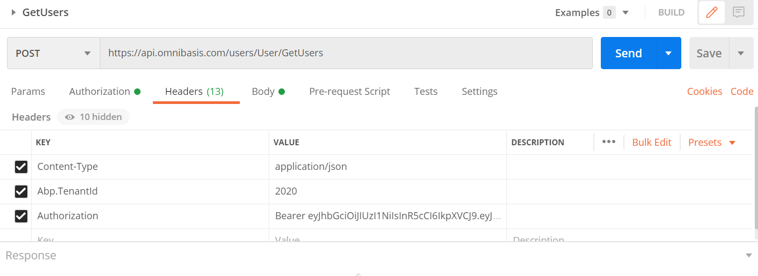The height and width of the screenshot is (276, 758).
Task: Click the request URL field
Action: tap(346, 53)
